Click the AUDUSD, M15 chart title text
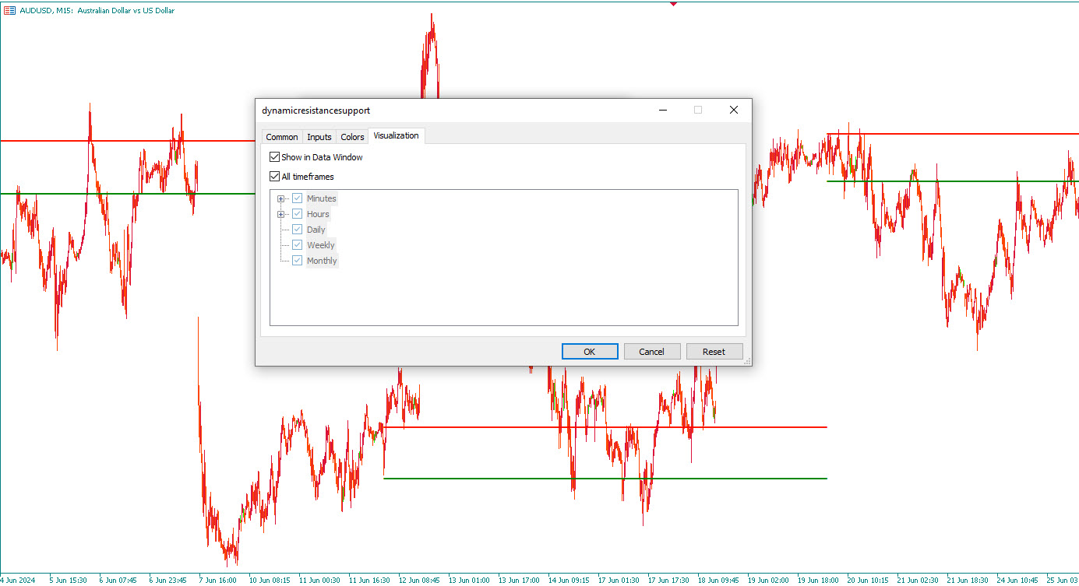The height and width of the screenshot is (586, 1079). point(97,11)
